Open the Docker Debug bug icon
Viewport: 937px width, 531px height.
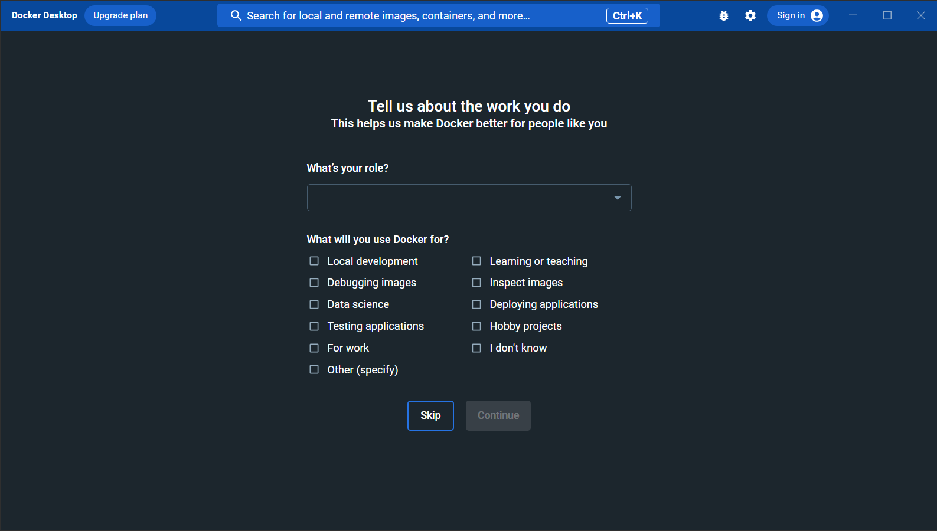(724, 15)
